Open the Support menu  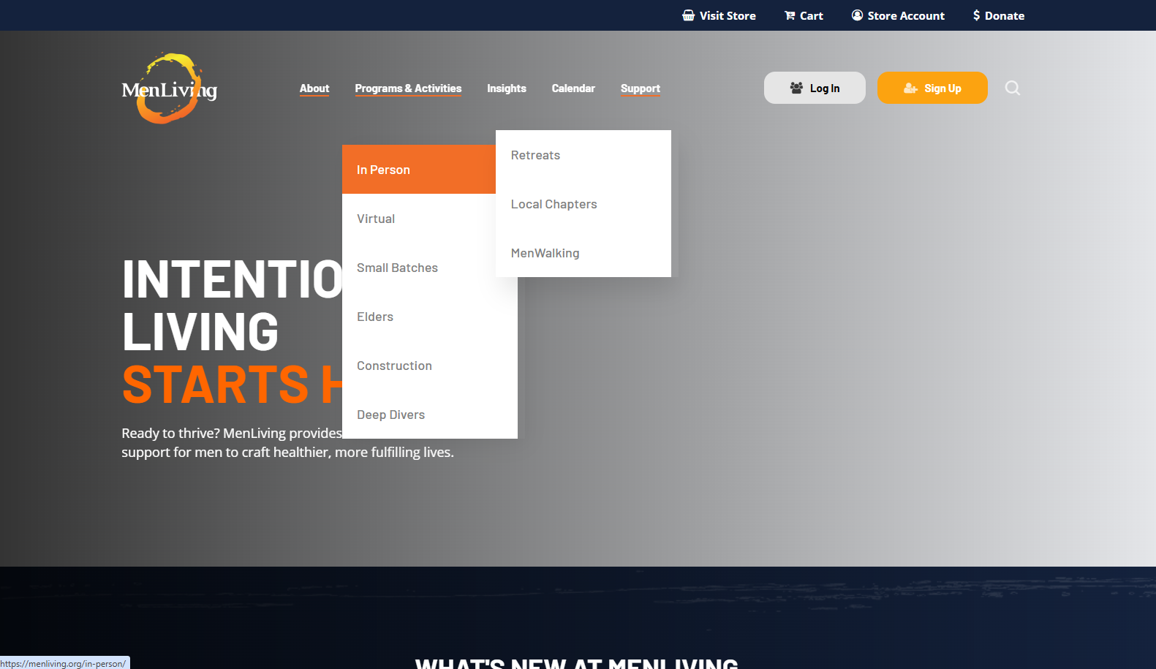click(x=641, y=88)
